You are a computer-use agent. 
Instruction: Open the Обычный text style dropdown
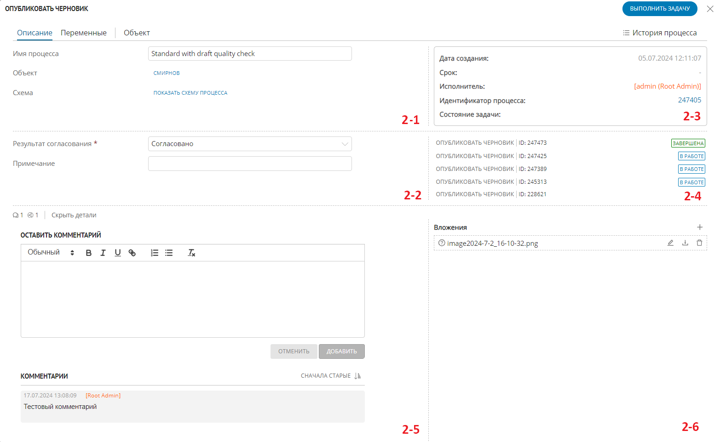click(51, 252)
